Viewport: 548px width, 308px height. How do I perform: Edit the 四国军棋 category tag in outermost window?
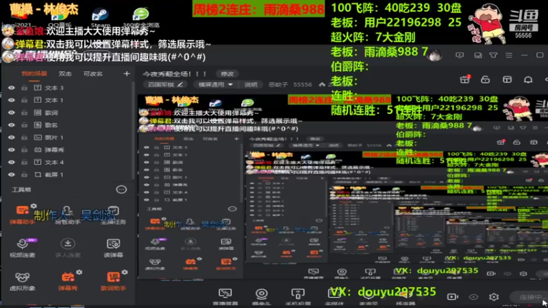(x=165, y=84)
